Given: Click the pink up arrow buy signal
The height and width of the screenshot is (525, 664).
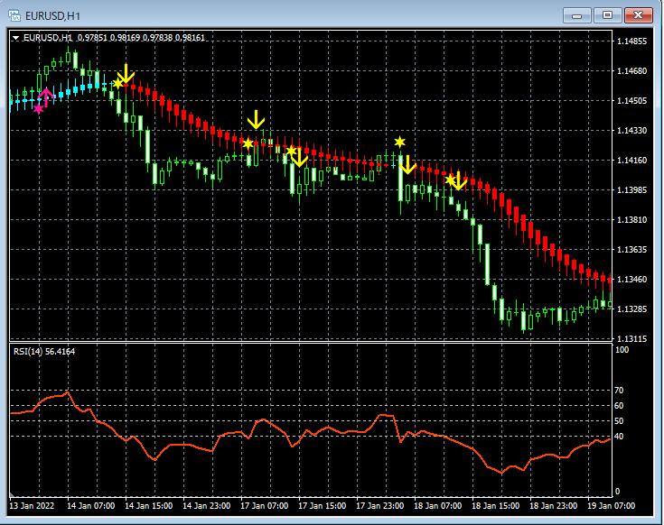Looking at the screenshot, I should (46, 97).
